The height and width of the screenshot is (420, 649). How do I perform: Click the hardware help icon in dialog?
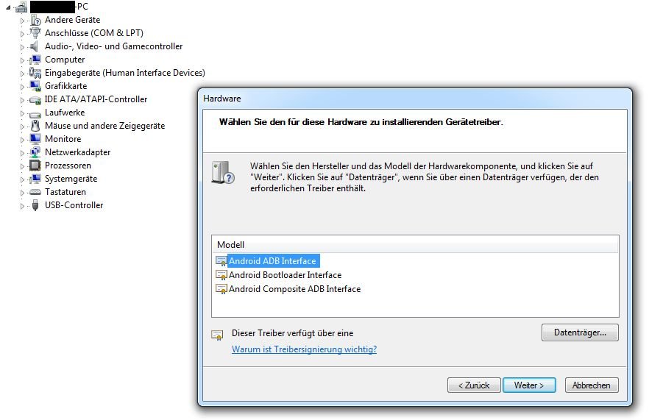(223, 173)
